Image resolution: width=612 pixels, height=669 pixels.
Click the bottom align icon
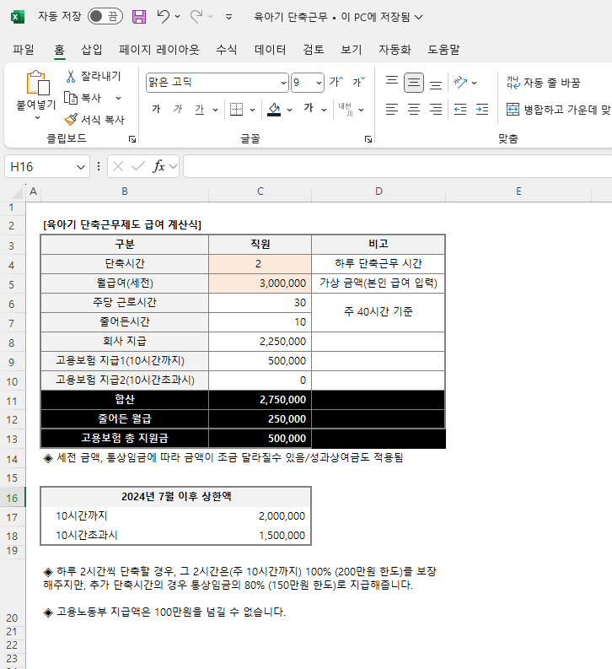pos(436,84)
